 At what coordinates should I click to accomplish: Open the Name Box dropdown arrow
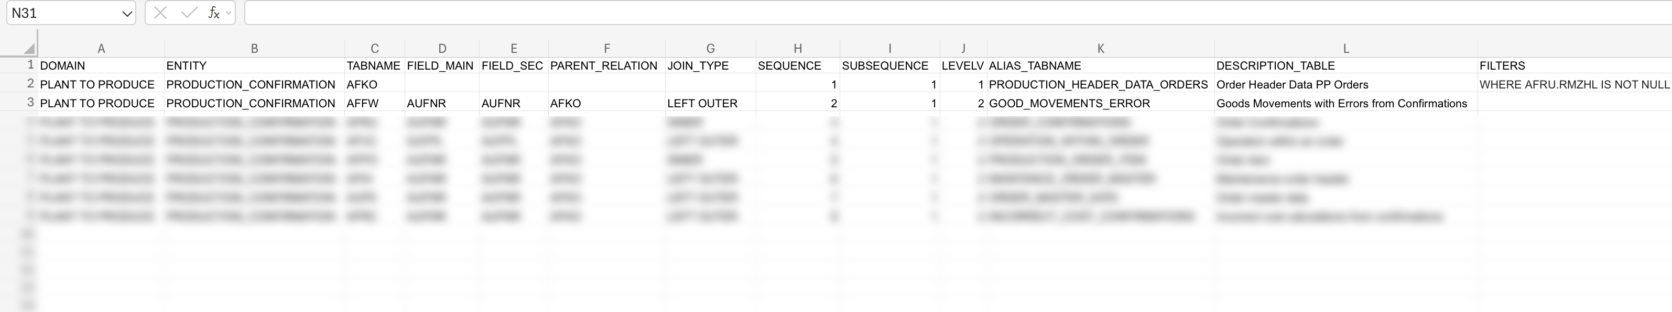(127, 14)
